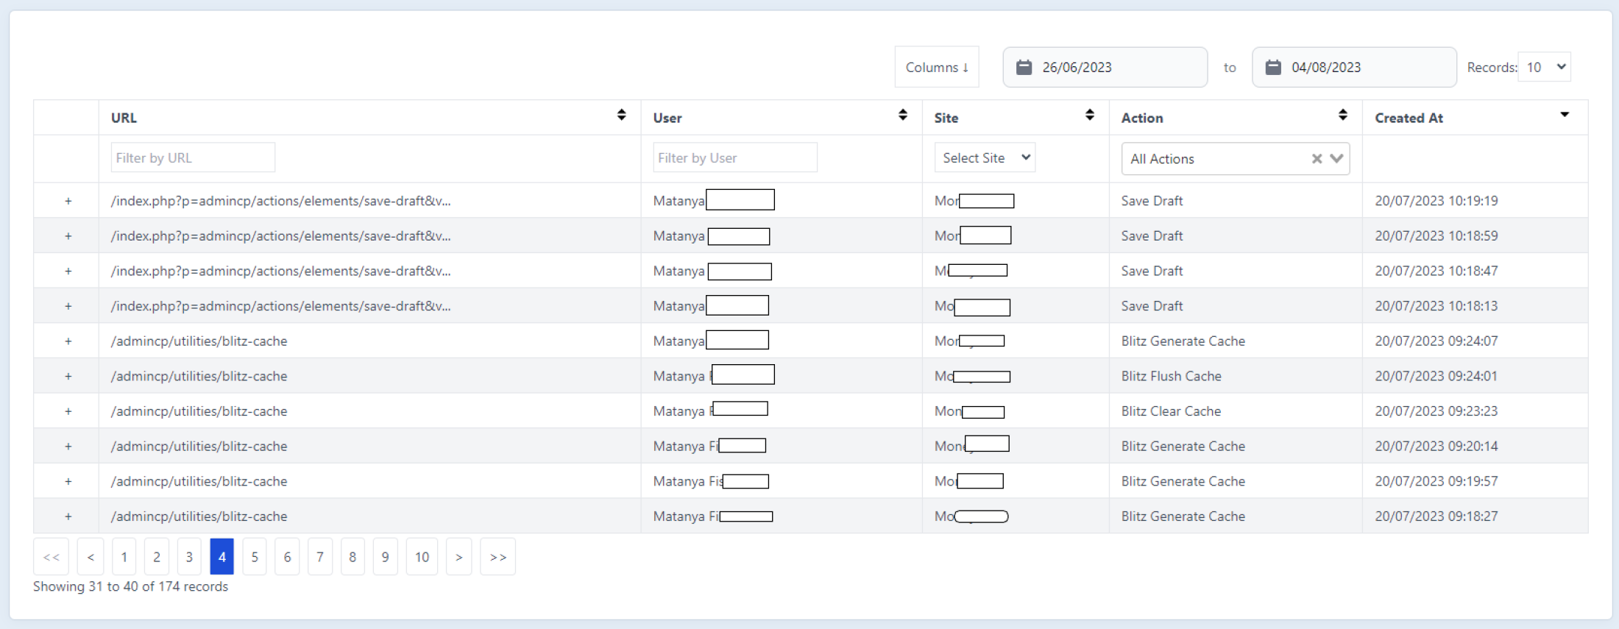Image resolution: width=1619 pixels, height=629 pixels.
Task: Click the Site column sort icon
Action: tap(1089, 115)
